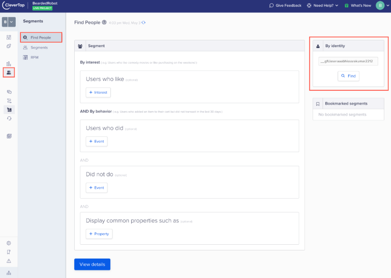This screenshot has height=278, width=391.
Task: Click the Find People help question icon
Action: (x=104, y=22)
